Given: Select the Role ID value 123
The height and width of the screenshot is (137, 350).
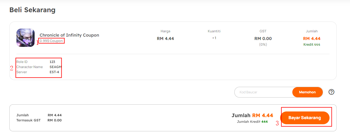Looking at the screenshot, I should [x=52, y=62].
